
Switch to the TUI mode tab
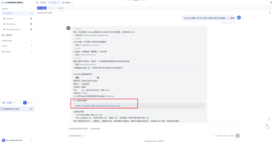(x=51, y=8)
